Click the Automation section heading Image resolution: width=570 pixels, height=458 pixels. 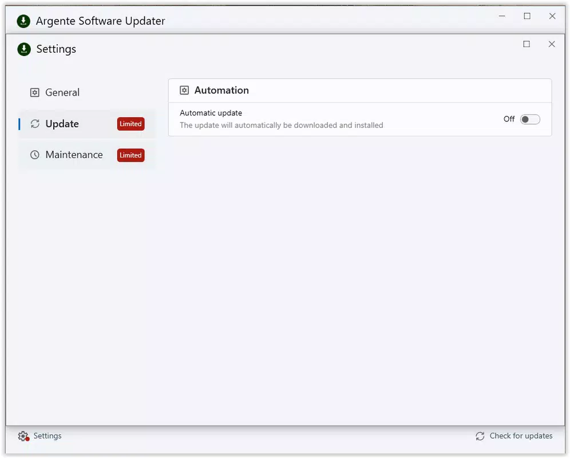point(221,90)
